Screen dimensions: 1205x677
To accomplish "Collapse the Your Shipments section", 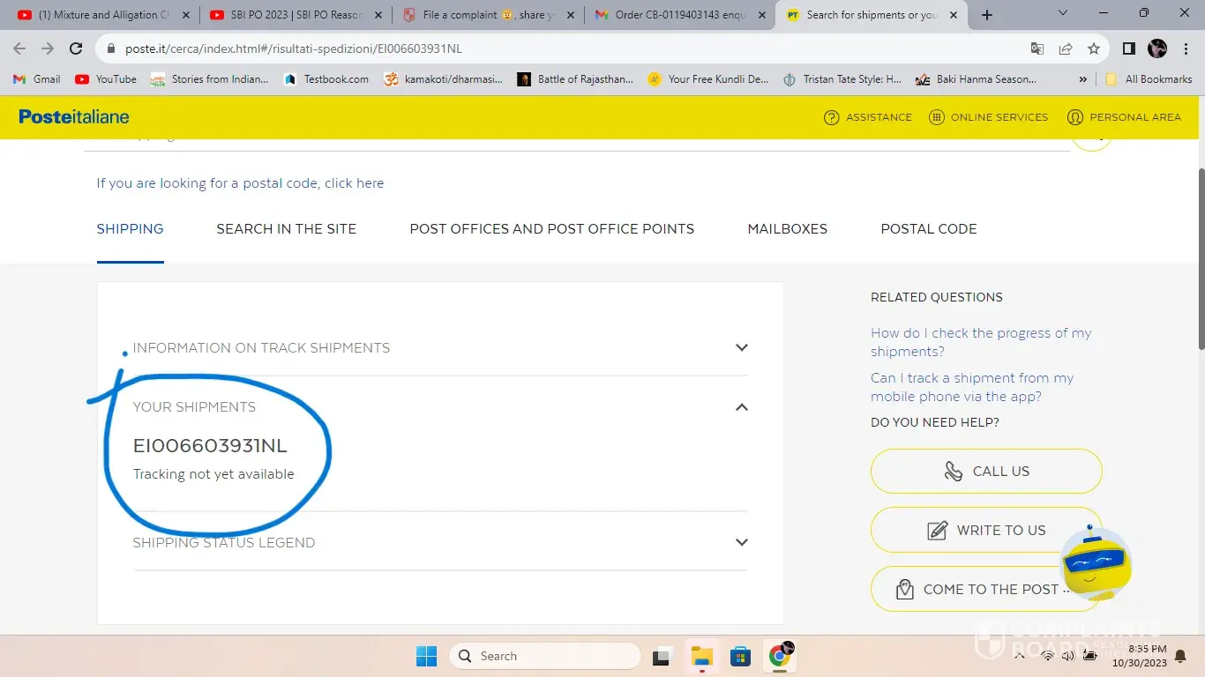I will tap(741, 407).
